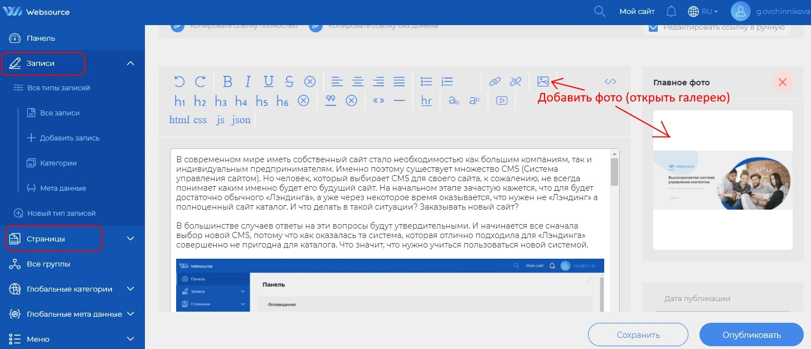Insert a numbered list
Screen dimensions: 811x349
[447, 82]
